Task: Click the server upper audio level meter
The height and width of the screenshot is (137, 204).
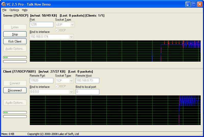Action: 15,57
